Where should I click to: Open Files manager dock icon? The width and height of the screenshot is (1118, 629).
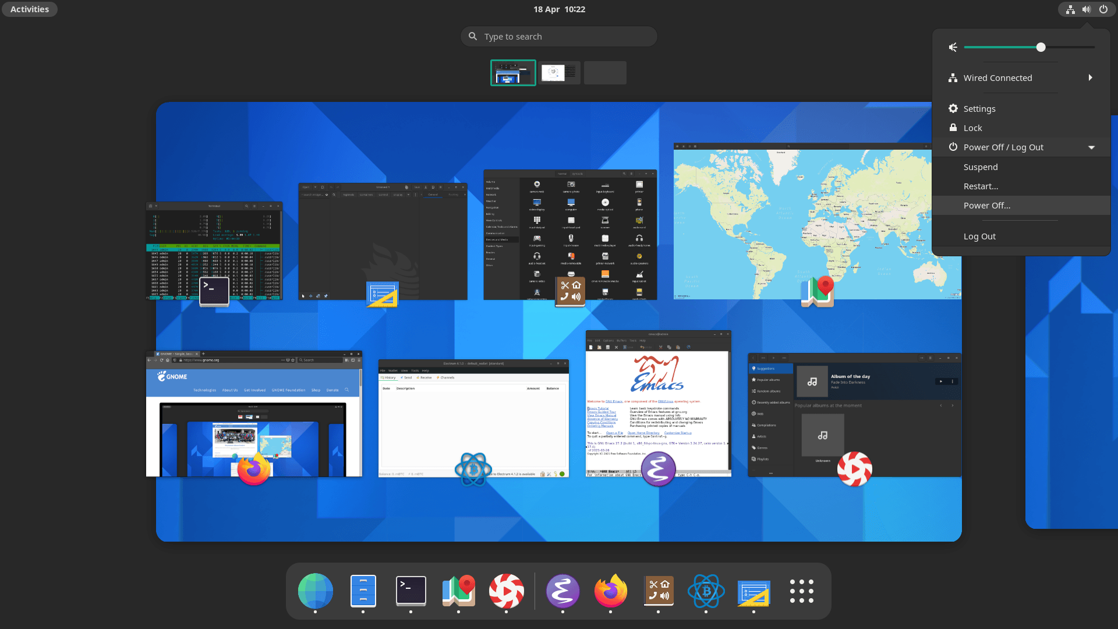(363, 591)
